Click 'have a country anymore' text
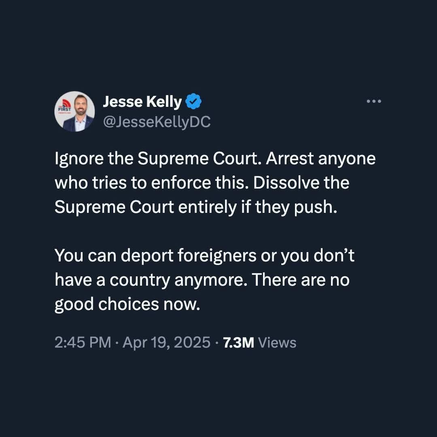This screenshot has height=437, width=437. 151,280
